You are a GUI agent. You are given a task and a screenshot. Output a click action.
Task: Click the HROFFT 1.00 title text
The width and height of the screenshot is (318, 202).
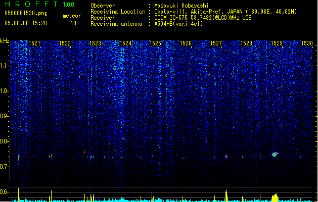40,4
